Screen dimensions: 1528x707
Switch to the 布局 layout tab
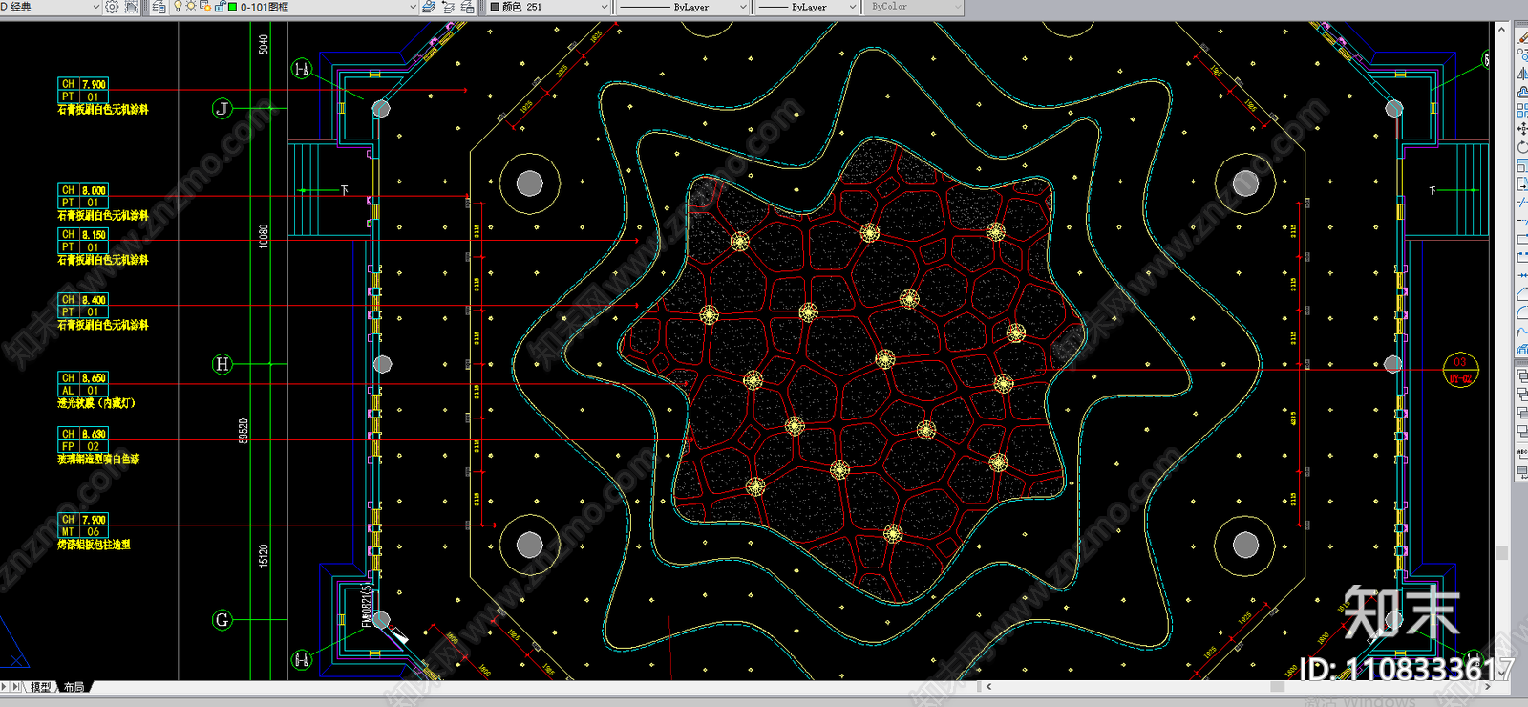pos(74,687)
